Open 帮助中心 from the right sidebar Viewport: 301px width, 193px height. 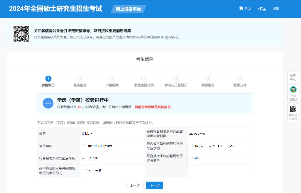click(x=293, y=77)
